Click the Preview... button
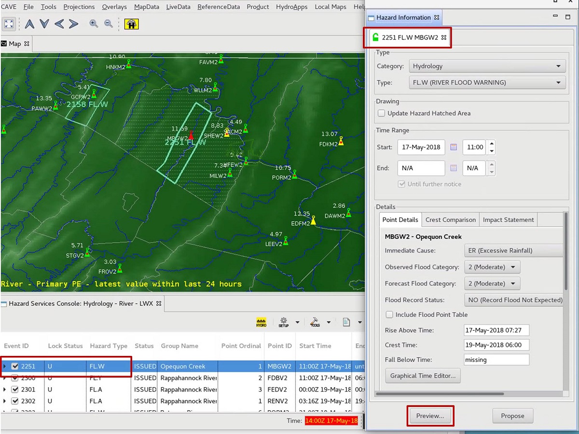The image size is (579, 434). [430, 416]
